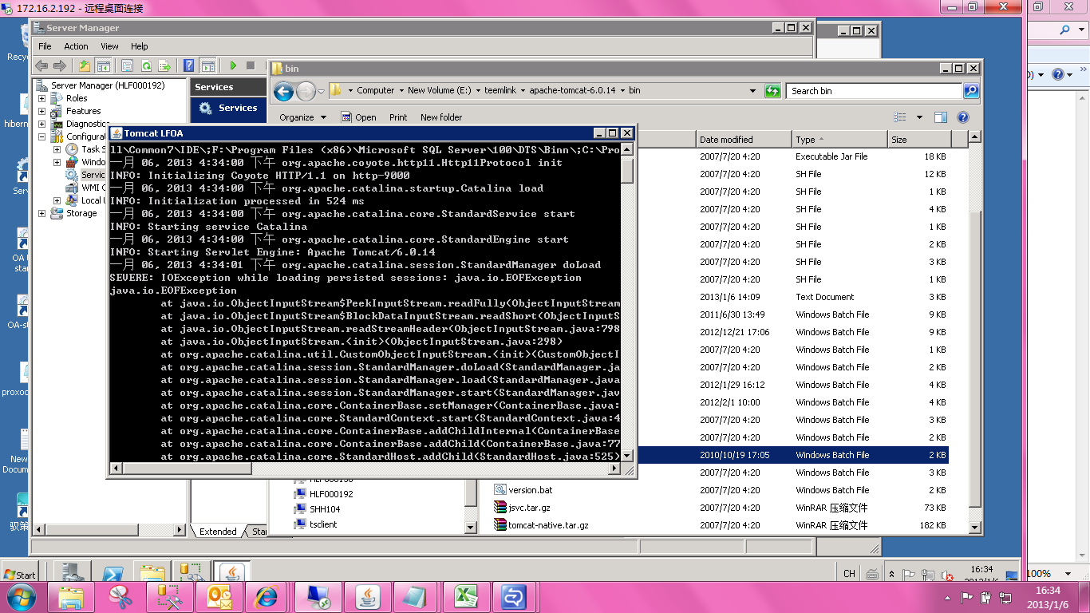Open the Organize dropdown in Explorer
Viewport: 1090px width, 613px height.
302,117
